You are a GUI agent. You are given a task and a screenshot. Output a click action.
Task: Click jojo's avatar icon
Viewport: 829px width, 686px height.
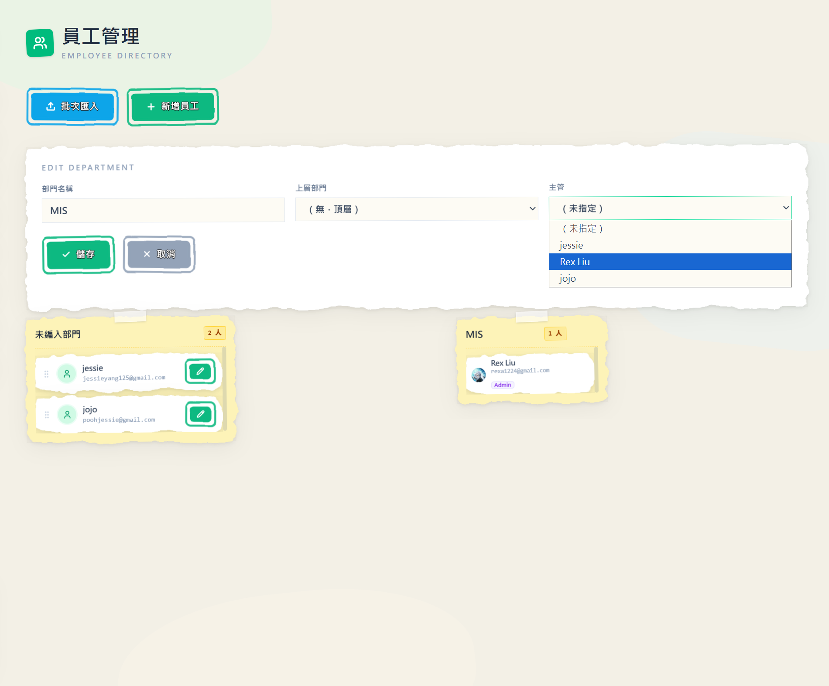pyautogui.click(x=67, y=415)
